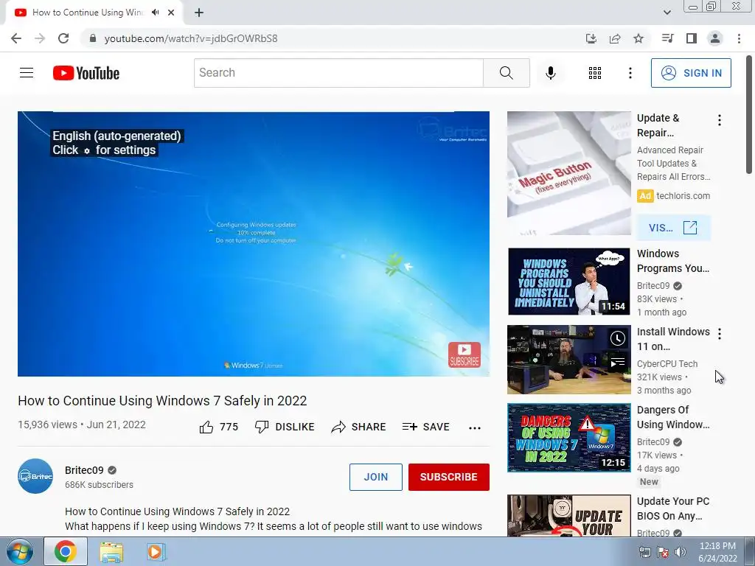This screenshot has height=566, width=755.
Task: Open the Windows Start button
Action: [20, 551]
